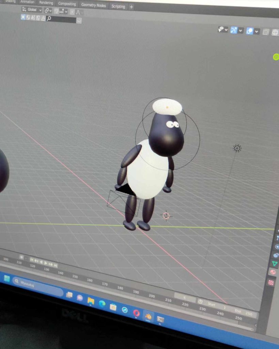Image resolution: width=279 pixels, height=349 pixels.
Task: Switch to wireframe viewport shading
Action: [x=275, y=33]
